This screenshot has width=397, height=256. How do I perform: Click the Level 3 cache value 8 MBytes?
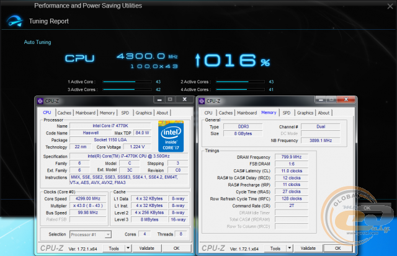click(149, 219)
